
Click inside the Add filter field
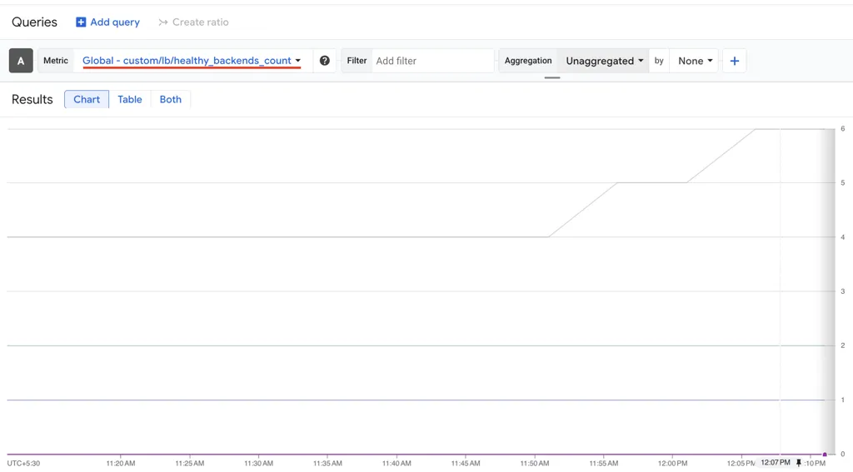pos(431,61)
